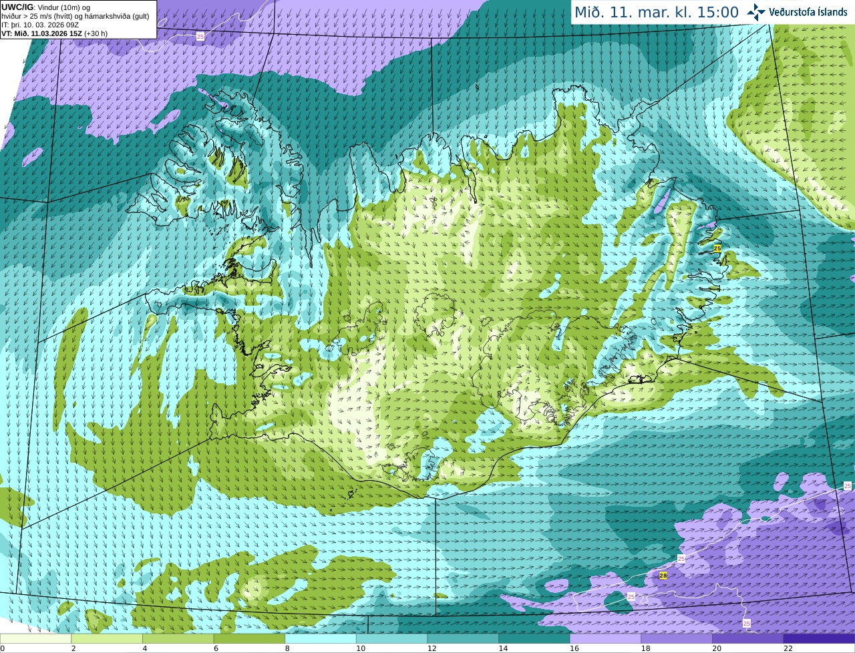Image resolution: width=855 pixels, height=653 pixels.
Task: Click the hviður > 25 m/s description line
Action: tap(75, 16)
